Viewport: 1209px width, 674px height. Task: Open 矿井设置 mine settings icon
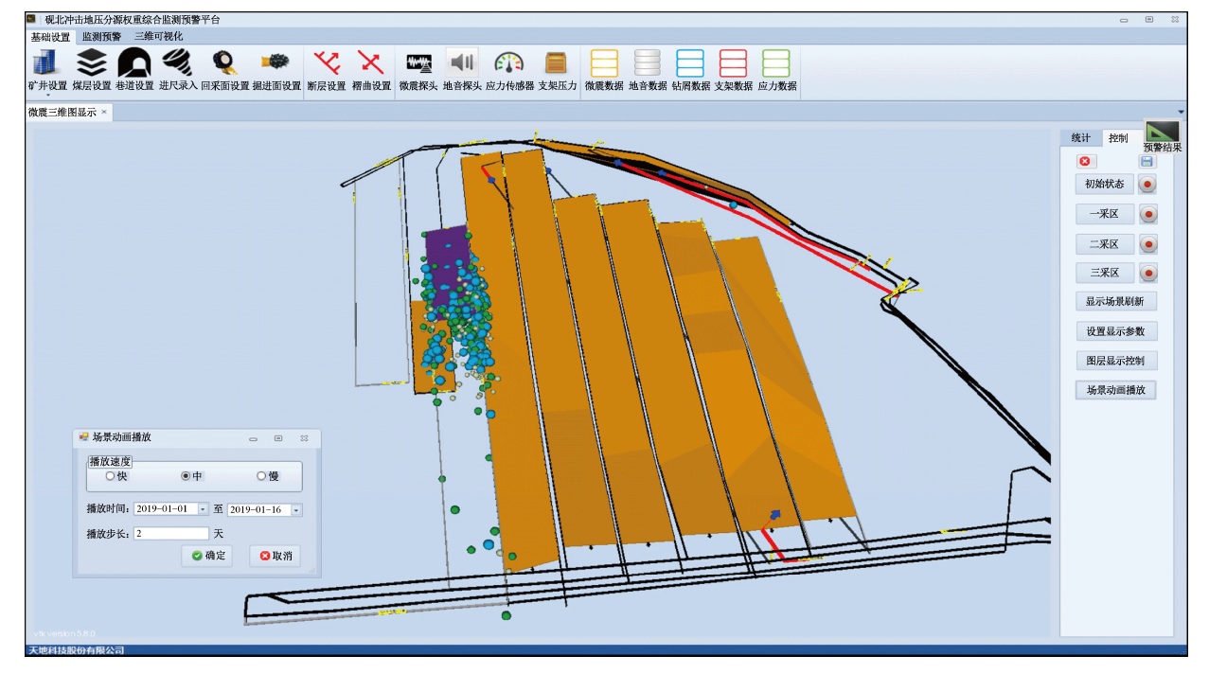click(44, 63)
